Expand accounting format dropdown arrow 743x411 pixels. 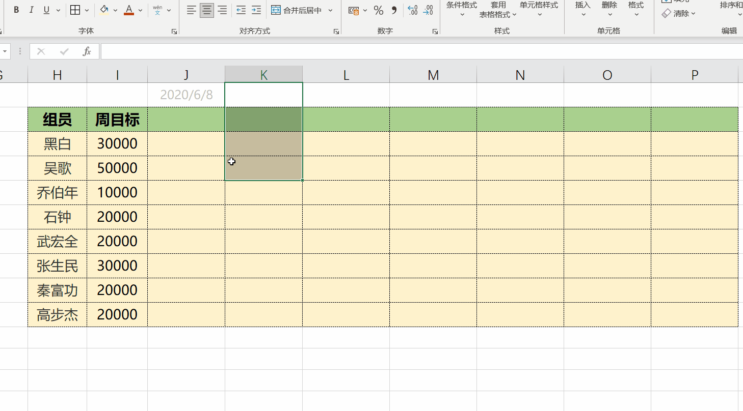pos(365,10)
